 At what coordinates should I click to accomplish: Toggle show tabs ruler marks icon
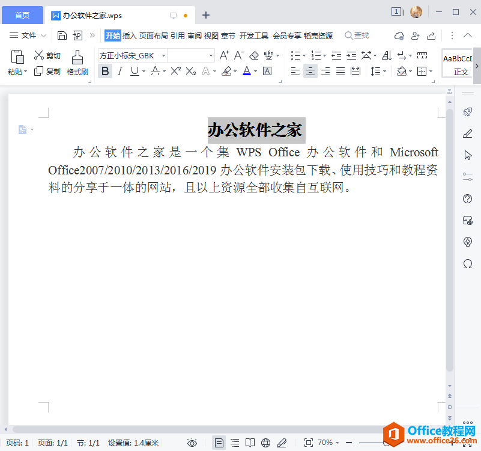coord(422,55)
